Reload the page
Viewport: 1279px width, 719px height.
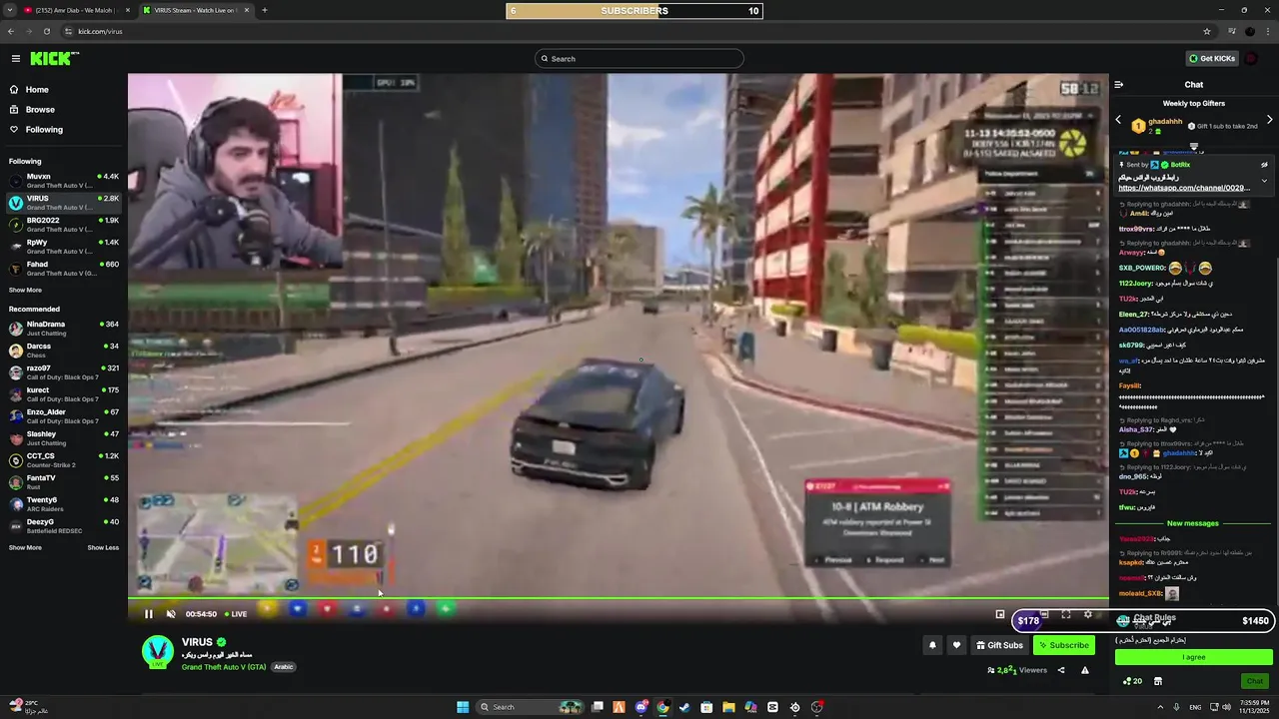(x=46, y=31)
